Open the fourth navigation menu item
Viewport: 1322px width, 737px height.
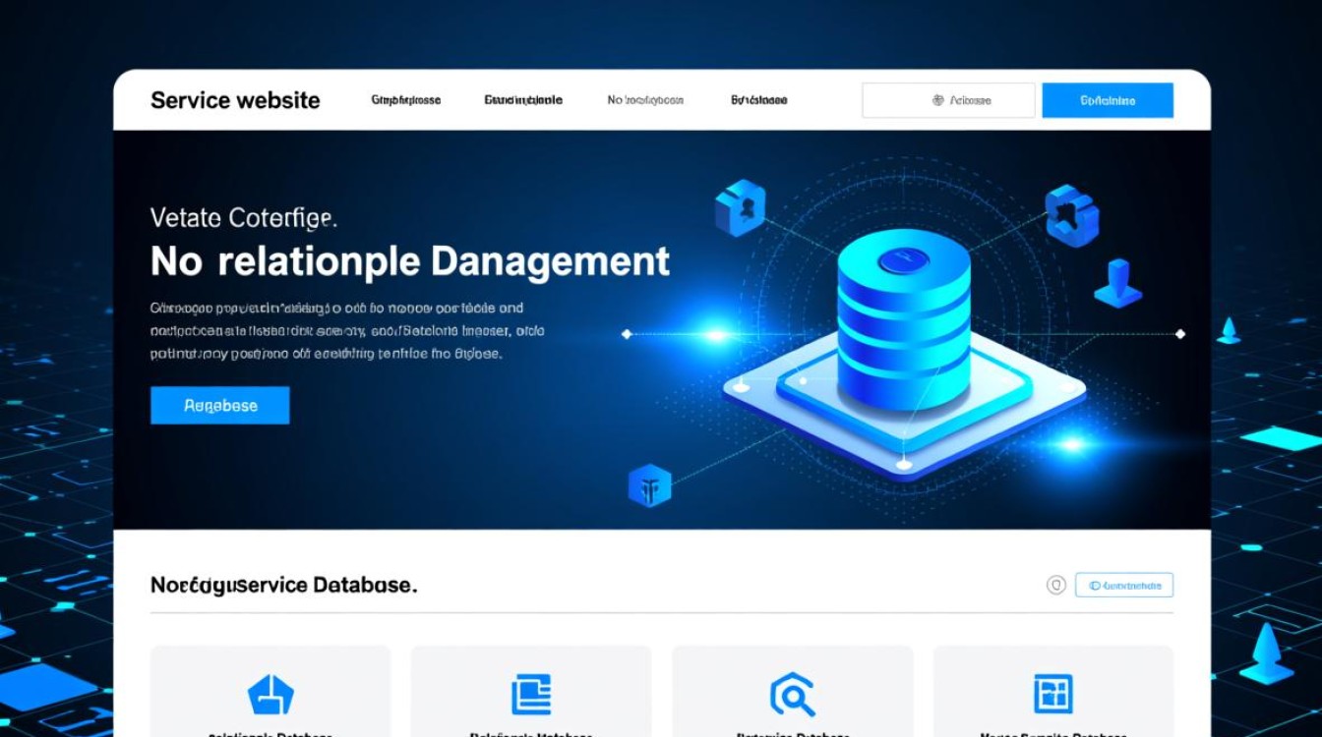(x=758, y=100)
